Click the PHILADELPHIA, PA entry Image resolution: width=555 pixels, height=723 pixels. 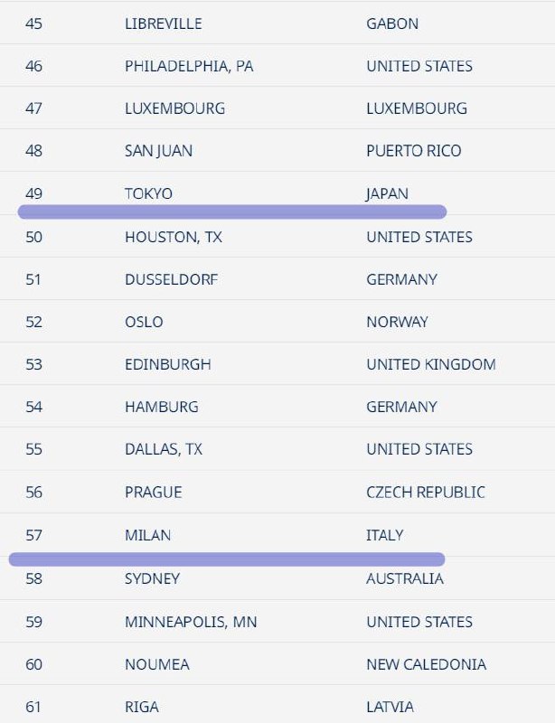click(189, 66)
